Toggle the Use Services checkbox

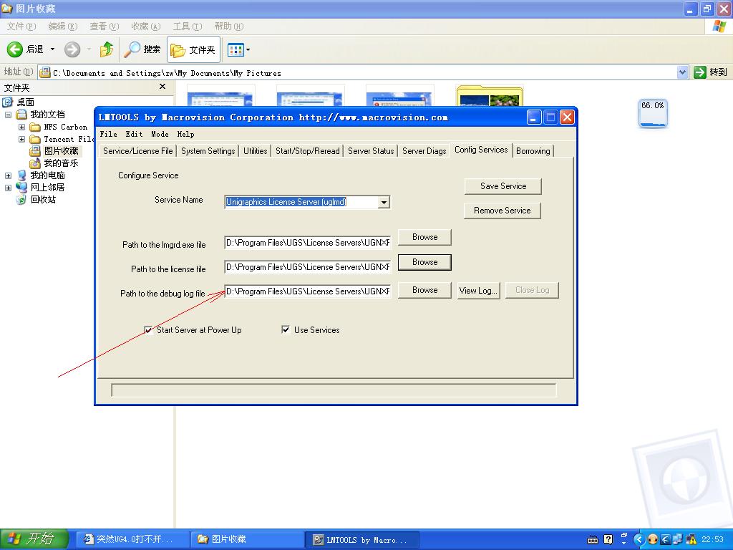[286, 329]
